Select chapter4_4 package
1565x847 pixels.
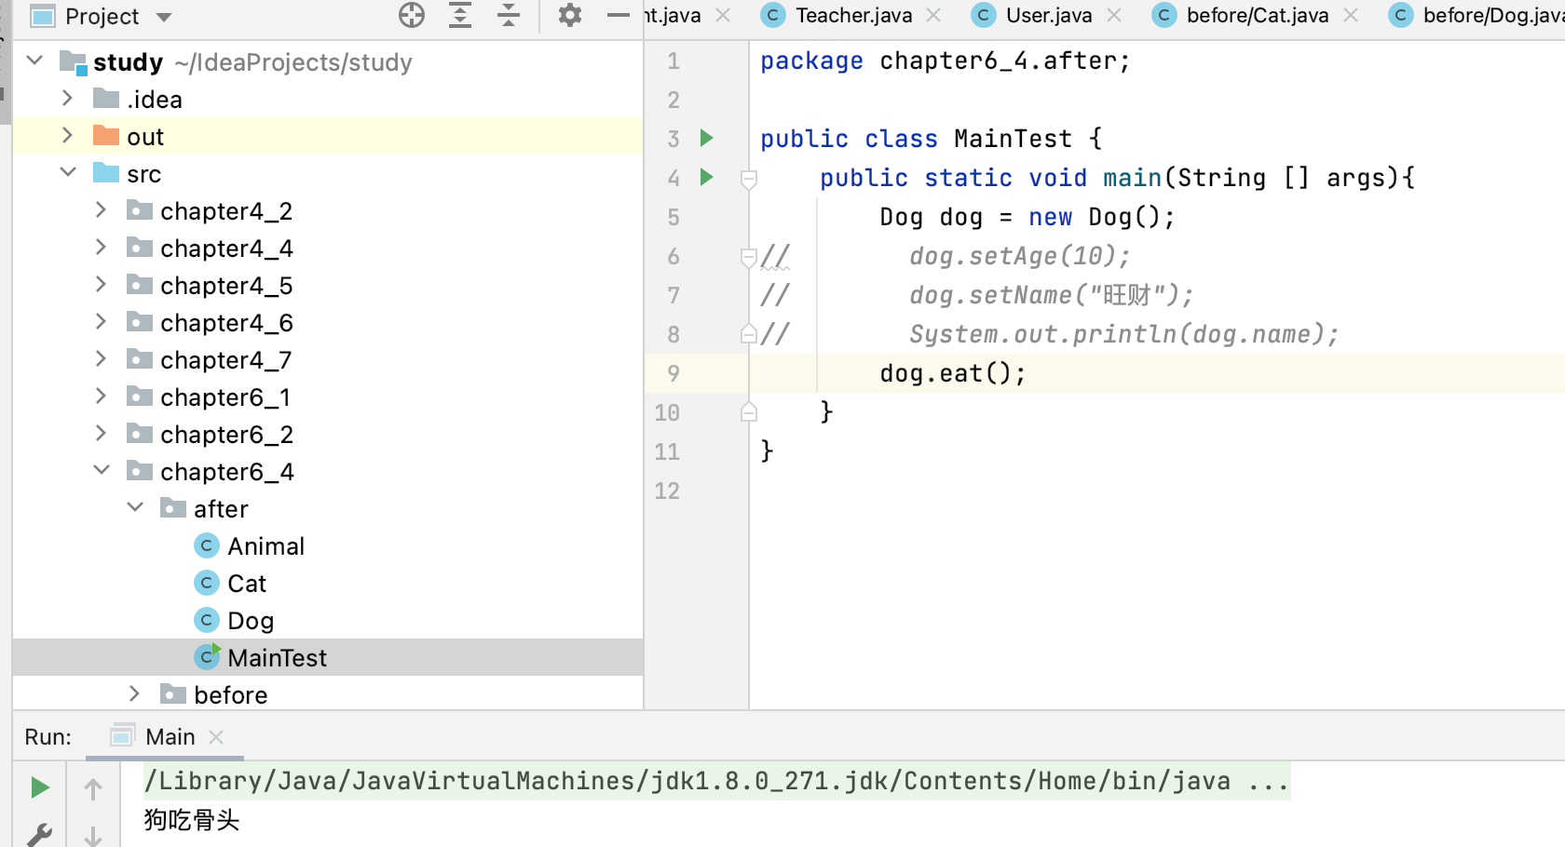tap(226, 249)
